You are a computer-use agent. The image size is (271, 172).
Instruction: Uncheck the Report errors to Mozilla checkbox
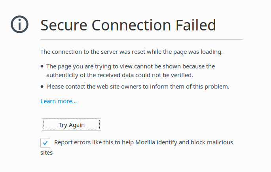(45, 143)
